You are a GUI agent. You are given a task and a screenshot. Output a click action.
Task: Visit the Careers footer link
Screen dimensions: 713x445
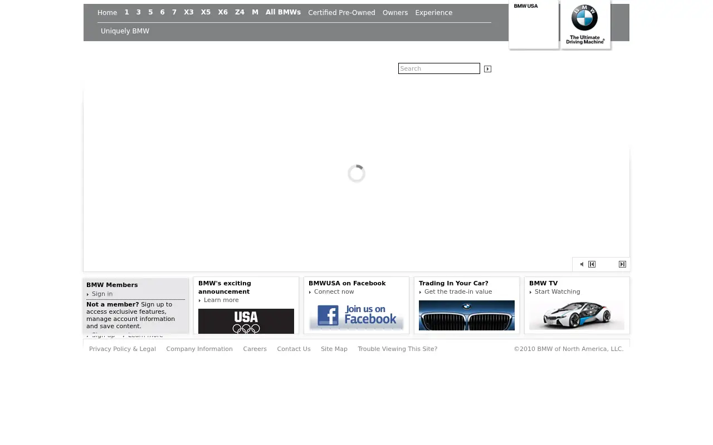coord(255,349)
